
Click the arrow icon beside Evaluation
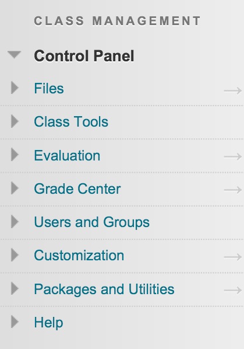coord(233,156)
